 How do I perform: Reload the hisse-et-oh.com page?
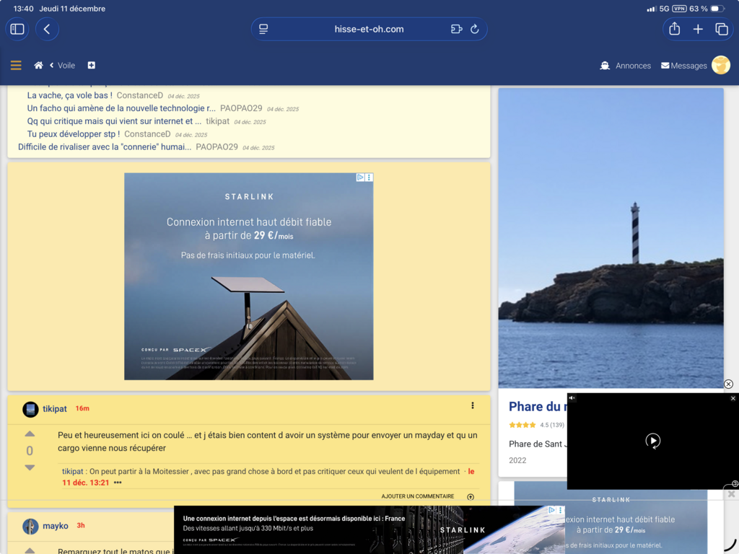tap(474, 29)
